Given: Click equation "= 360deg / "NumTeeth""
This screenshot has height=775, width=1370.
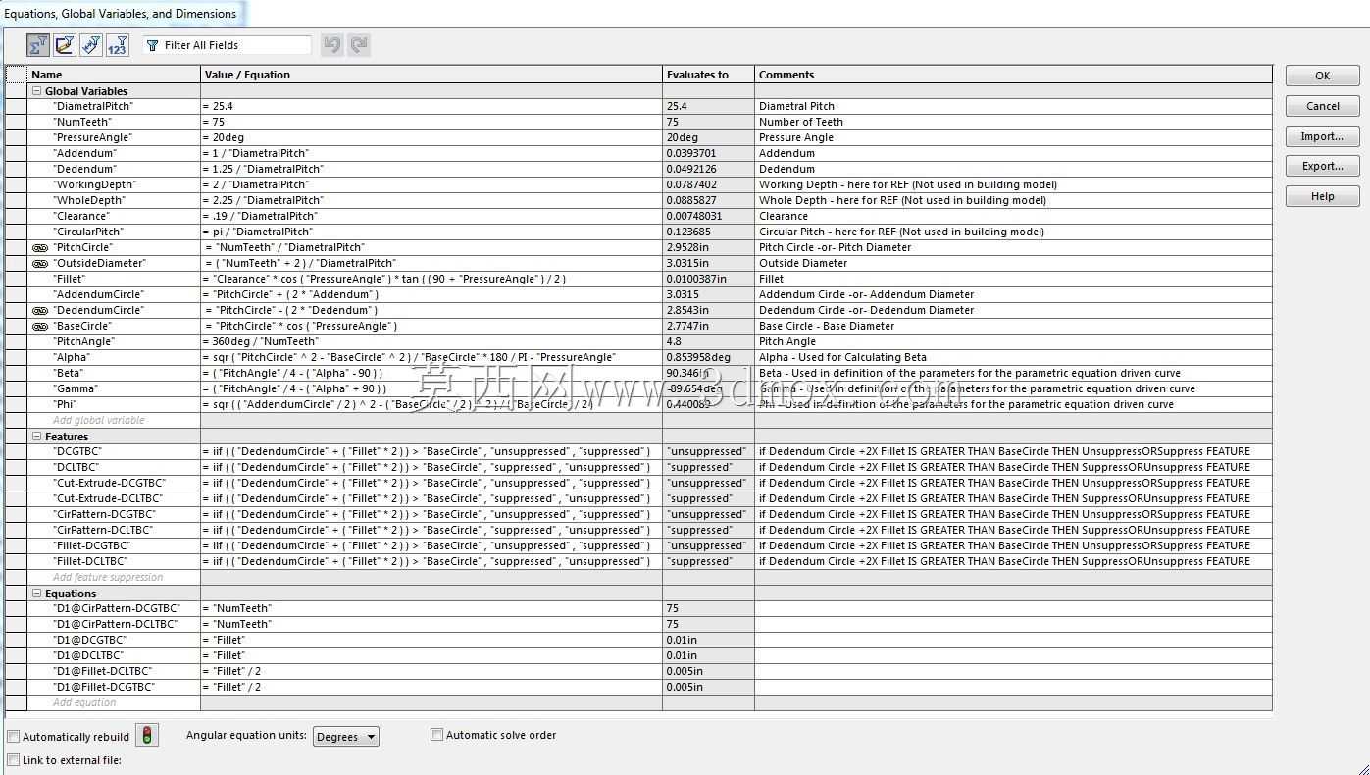Looking at the screenshot, I should click(x=260, y=341).
